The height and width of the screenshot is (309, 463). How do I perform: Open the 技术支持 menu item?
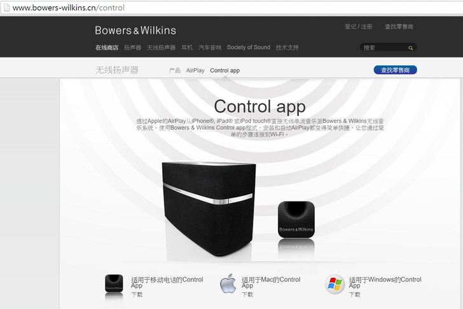point(287,48)
